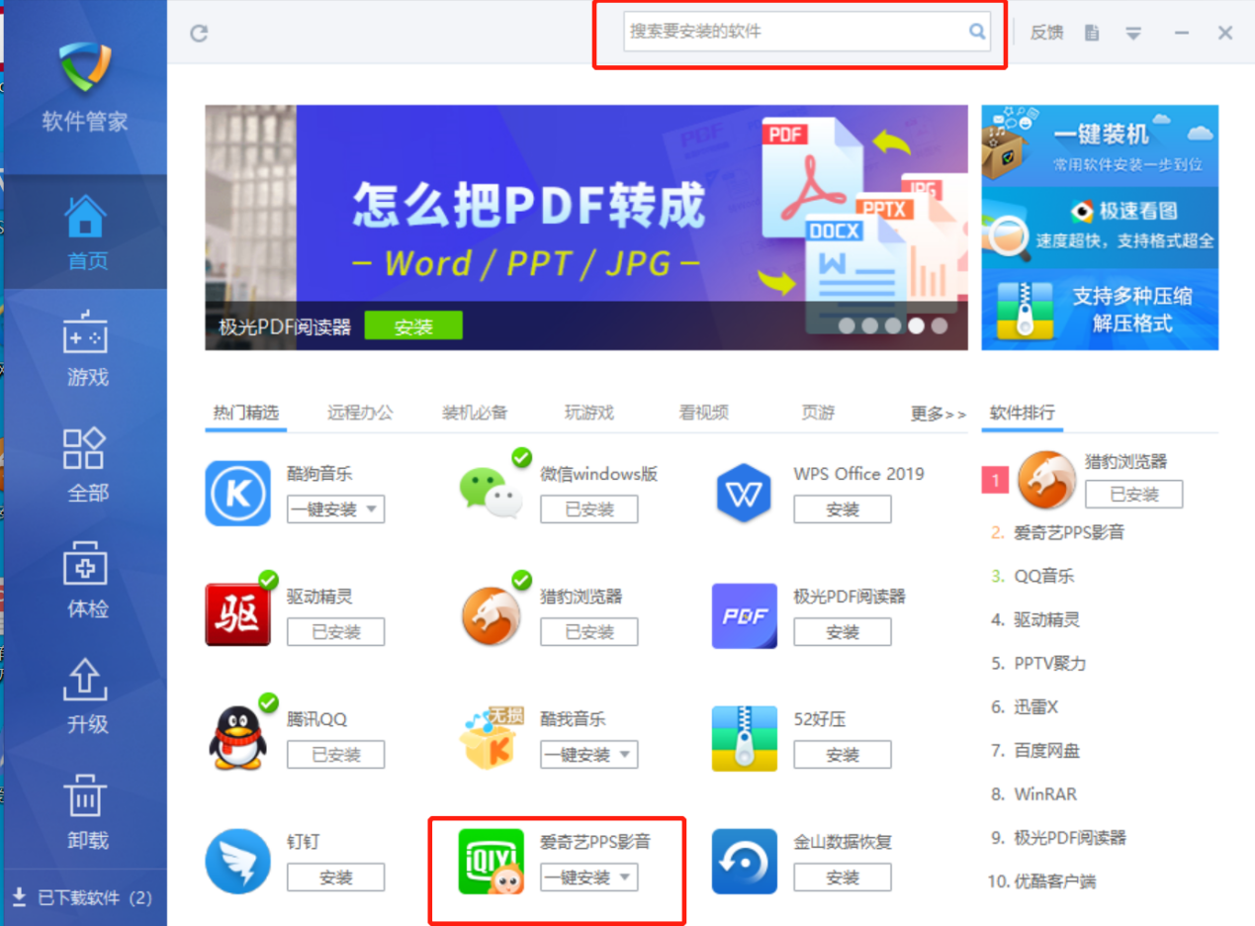Click the 酷我音乐 app icon
Screen dimensions: 1255x926
(x=491, y=738)
